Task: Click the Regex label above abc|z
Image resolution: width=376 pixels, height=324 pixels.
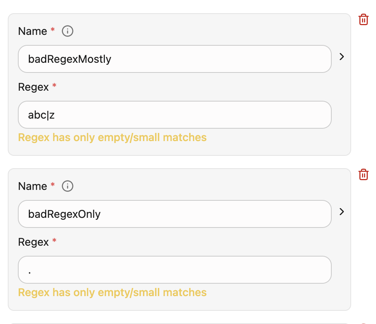Action: click(x=33, y=87)
